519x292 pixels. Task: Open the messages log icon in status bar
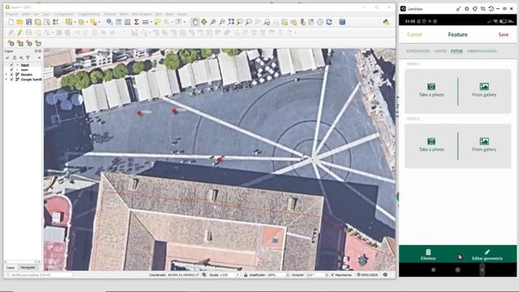[x=385, y=275]
